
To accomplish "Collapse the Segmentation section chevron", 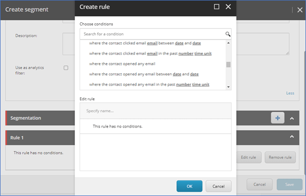I will click(x=292, y=118).
